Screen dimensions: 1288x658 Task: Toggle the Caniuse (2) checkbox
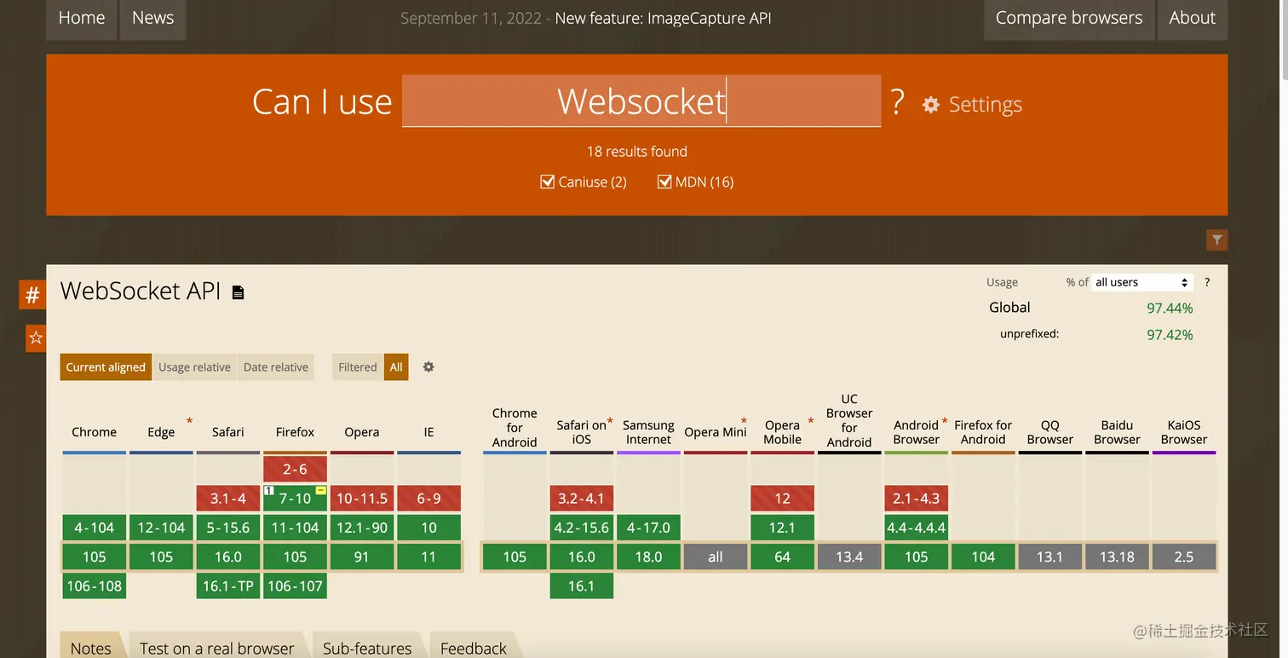click(x=548, y=182)
